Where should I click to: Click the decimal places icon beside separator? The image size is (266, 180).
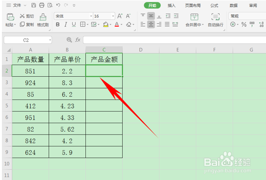point(261,25)
